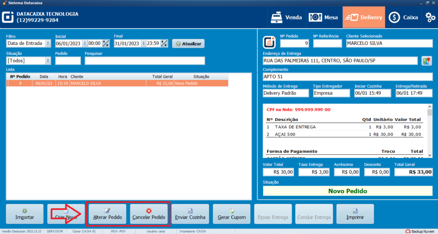Viewport: 438px width, 234px height.
Task: Click receipt scrollbar down arrow
Action: click(429, 155)
